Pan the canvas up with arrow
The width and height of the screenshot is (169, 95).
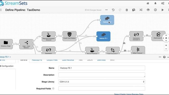click(166, 35)
